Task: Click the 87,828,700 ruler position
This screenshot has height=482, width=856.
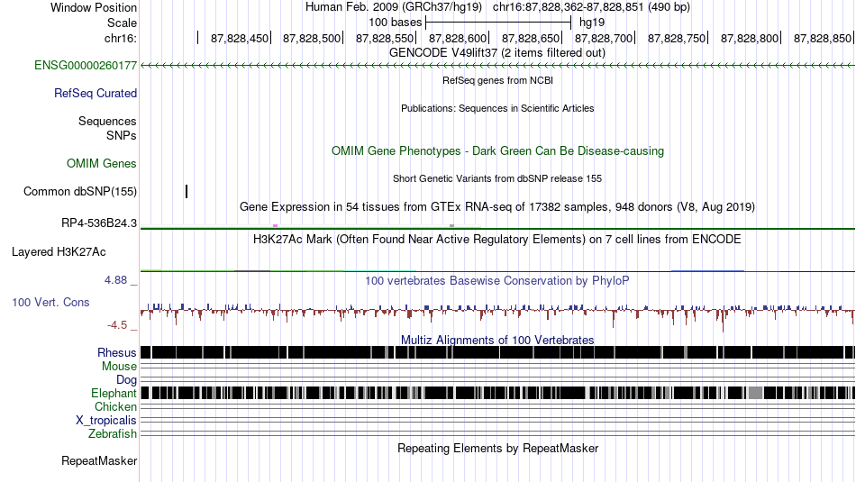Action: click(x=604, y=38)
